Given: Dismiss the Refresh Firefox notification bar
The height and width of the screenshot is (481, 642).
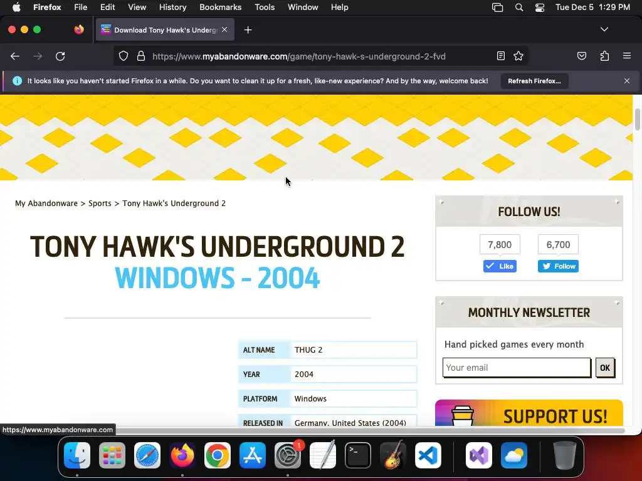Looking at the screenshot, I should point(626,81).
